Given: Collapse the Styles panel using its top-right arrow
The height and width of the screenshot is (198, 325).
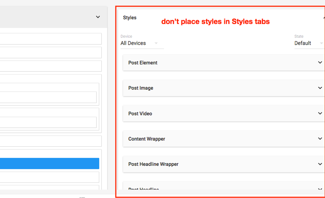Looking at the screenshot, I should [x=323, y=18].
